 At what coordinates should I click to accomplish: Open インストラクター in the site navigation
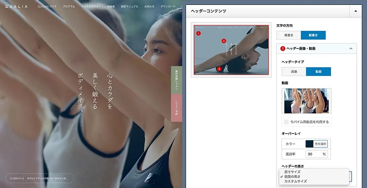point(91,7)
